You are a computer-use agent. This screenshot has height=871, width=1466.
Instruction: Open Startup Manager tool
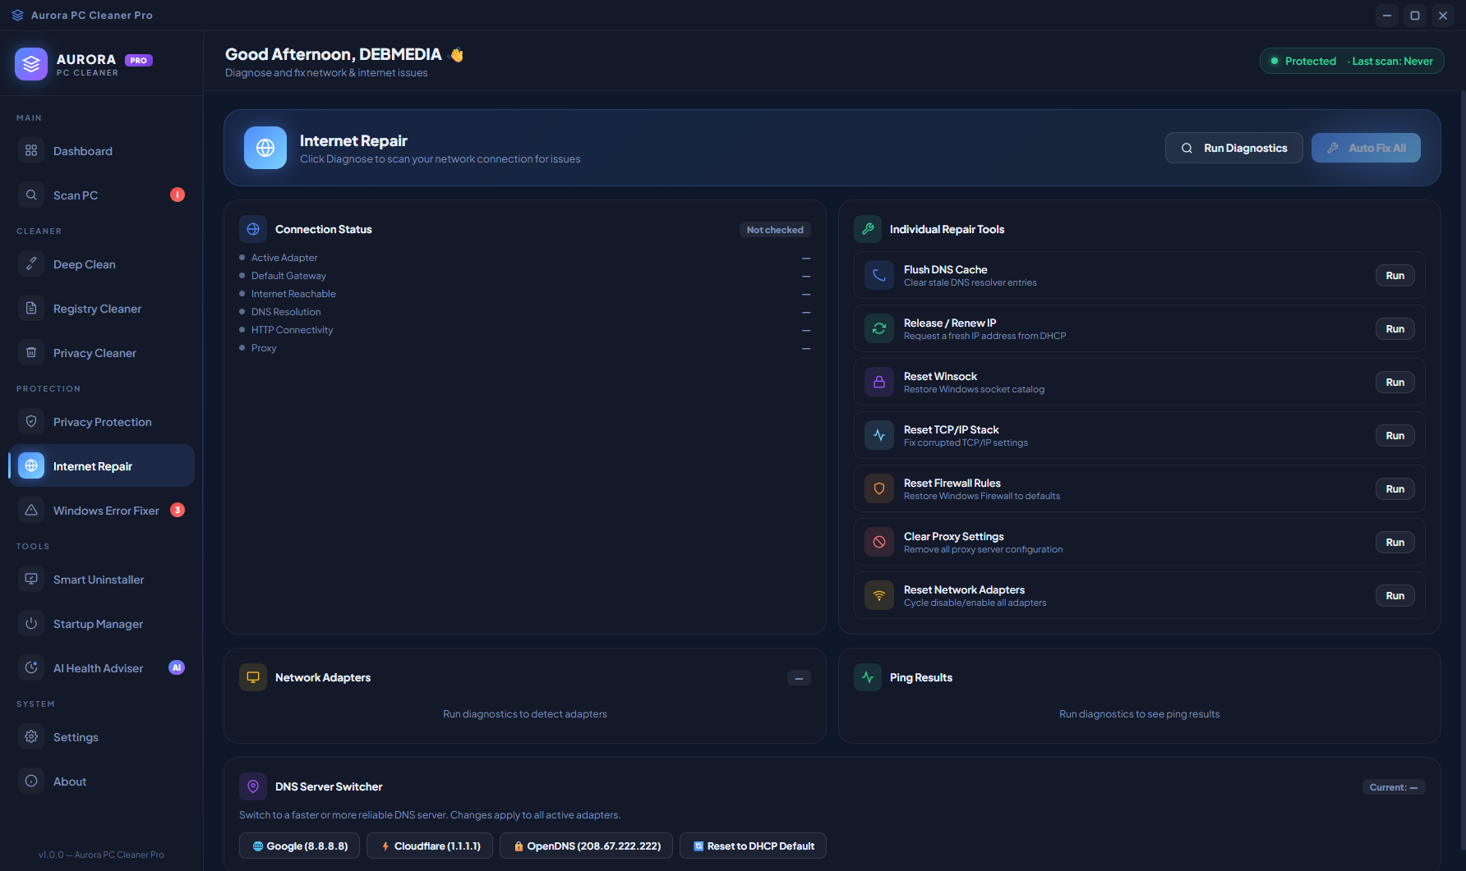pyautogui.click(x=102, y=624)
